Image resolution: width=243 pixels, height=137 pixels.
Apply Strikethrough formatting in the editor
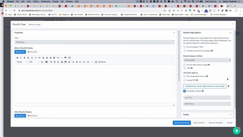[x=24, y=58]
